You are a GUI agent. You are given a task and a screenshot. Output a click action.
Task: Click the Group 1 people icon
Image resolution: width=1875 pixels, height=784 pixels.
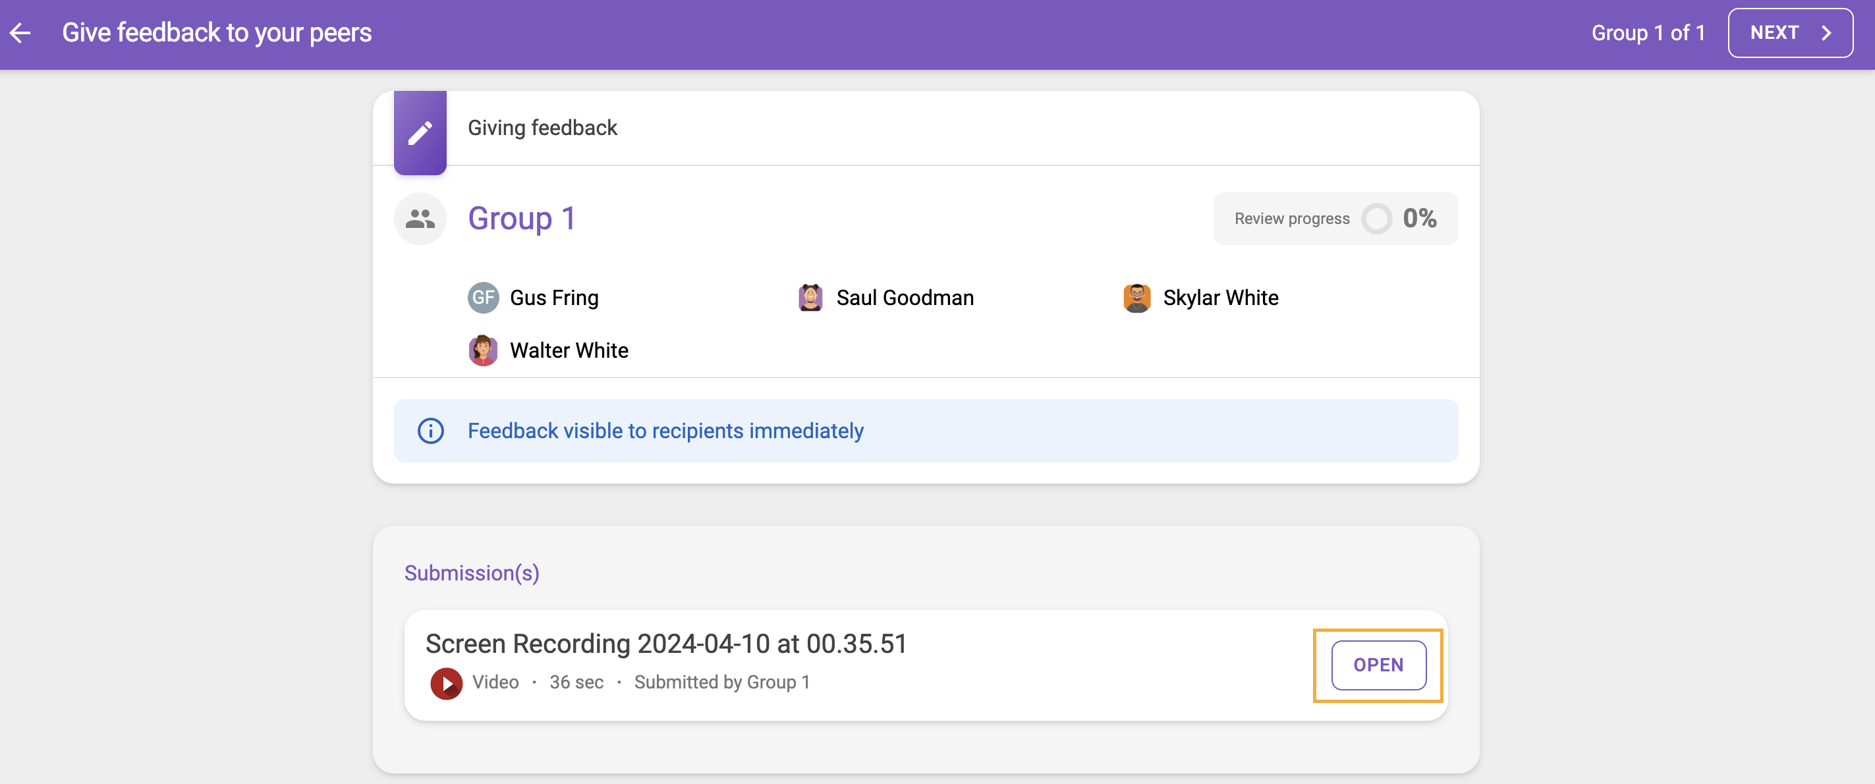coord(420,218)
